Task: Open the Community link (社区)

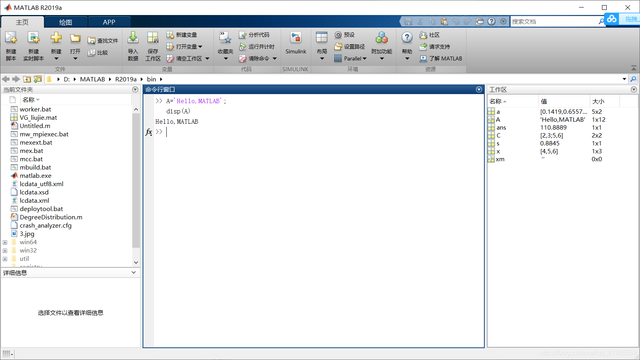Action: tap(430, 35)
